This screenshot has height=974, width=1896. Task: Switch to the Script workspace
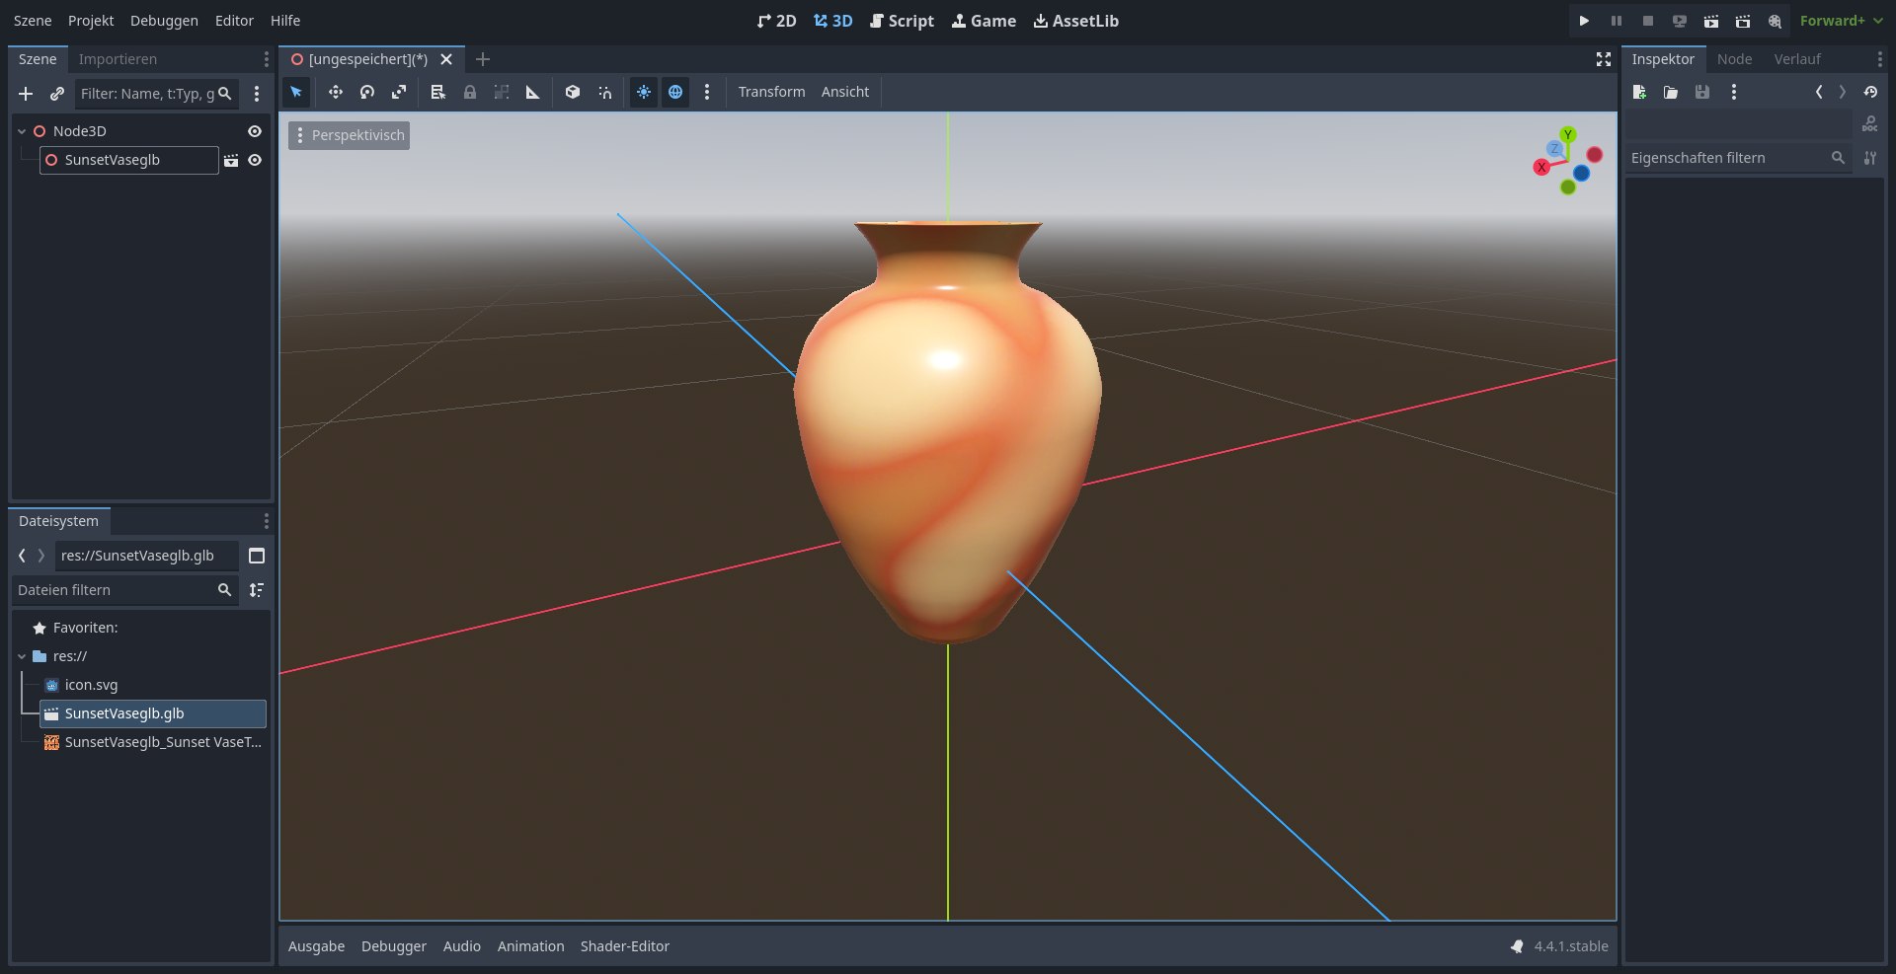point(902,21)
